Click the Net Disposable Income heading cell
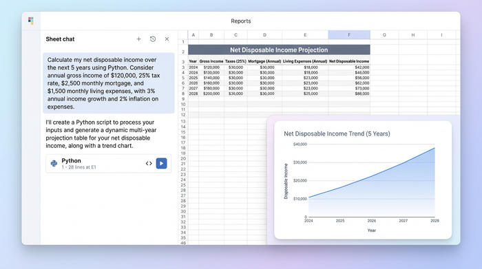 tap(349, 61)
